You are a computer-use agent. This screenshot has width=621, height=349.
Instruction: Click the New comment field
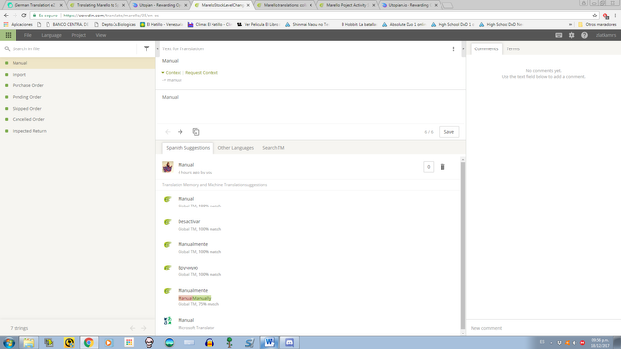click(543, 328)
